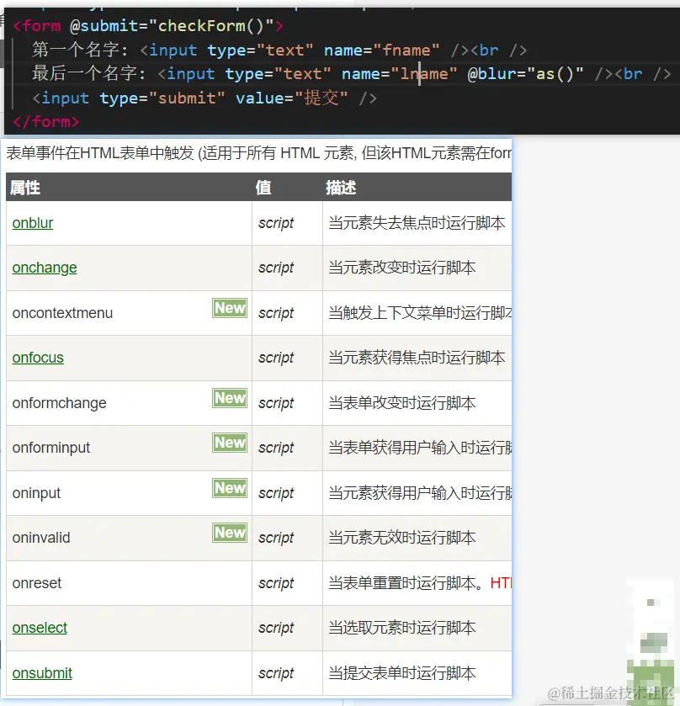Select the oninvalid attribute name
This screenshot has width=680, height=706.
[41, 538]
